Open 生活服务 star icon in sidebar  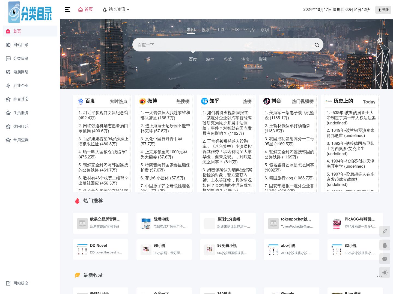coord(8,113)
